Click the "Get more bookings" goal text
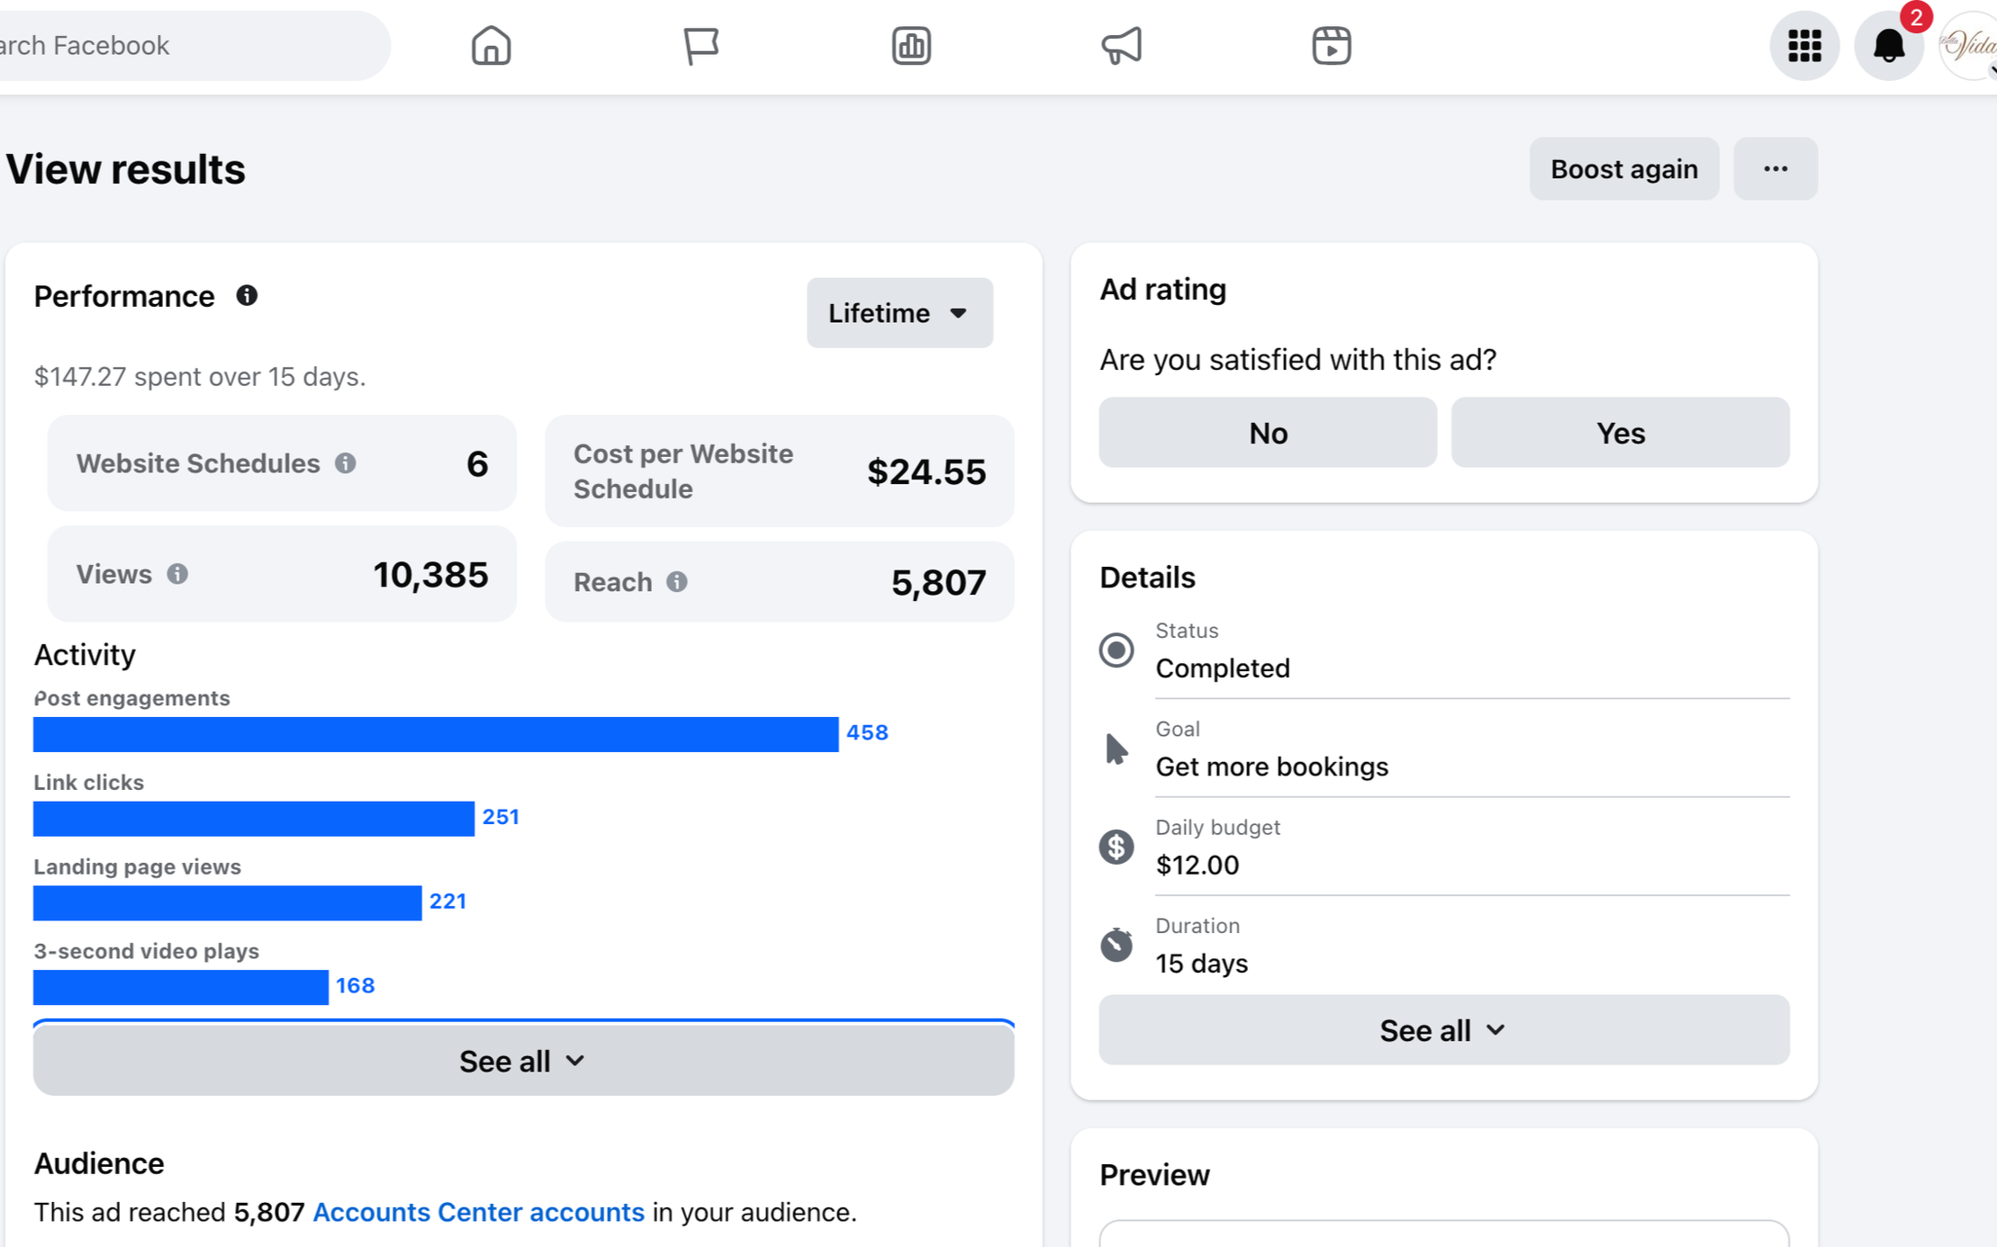1997x1247 pixels. [x=1271, y=767]
